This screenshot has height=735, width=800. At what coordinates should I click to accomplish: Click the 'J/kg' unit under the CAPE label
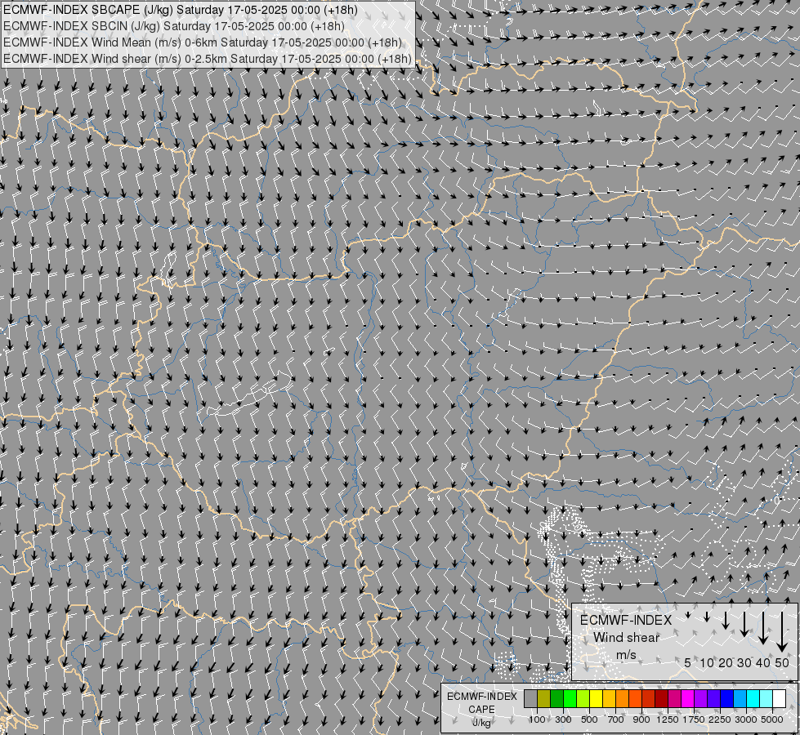tap(481, 723)
